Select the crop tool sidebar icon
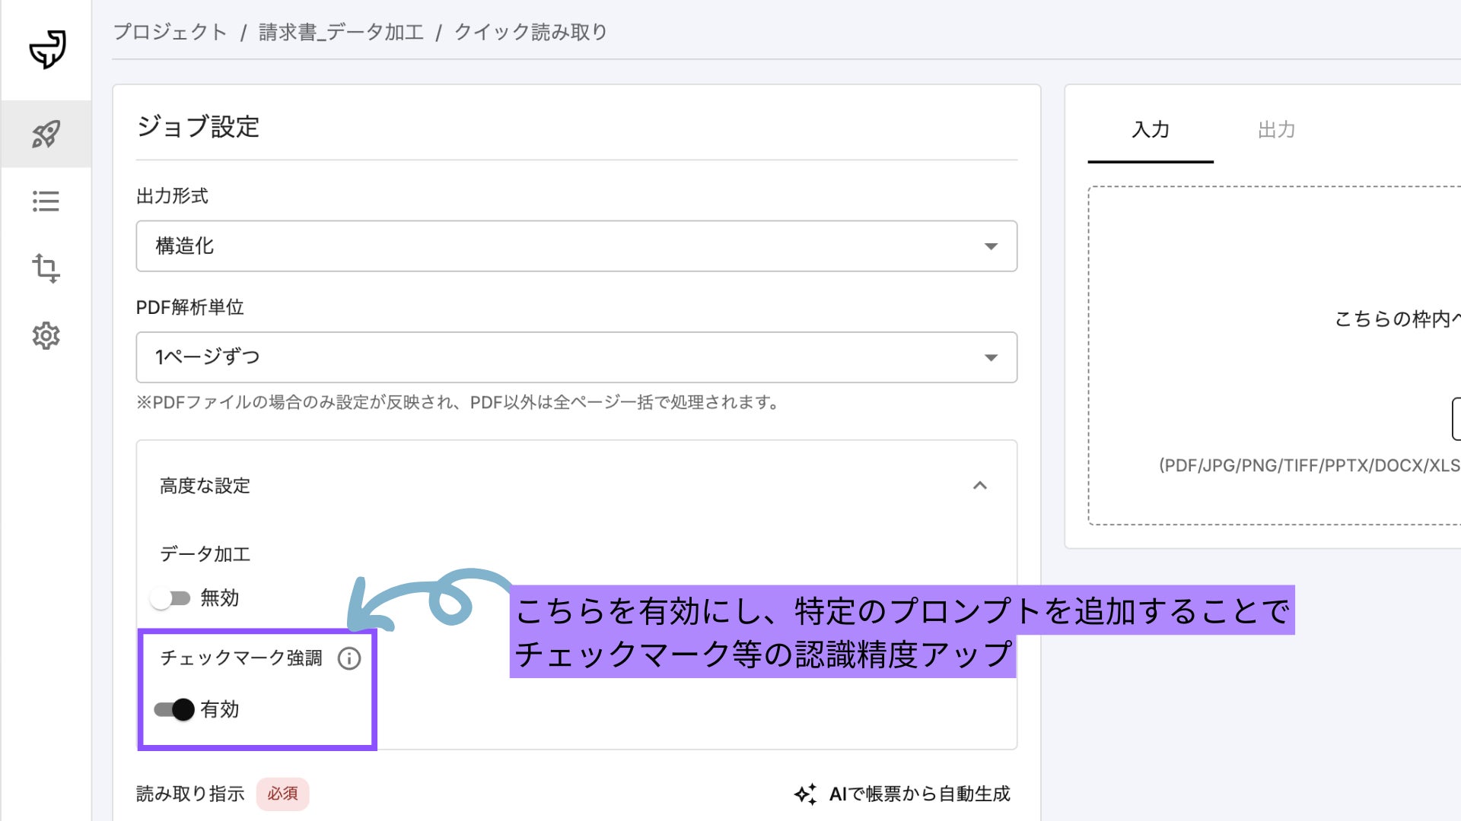Screen dimensions: 1461x821 pos(46,268)
